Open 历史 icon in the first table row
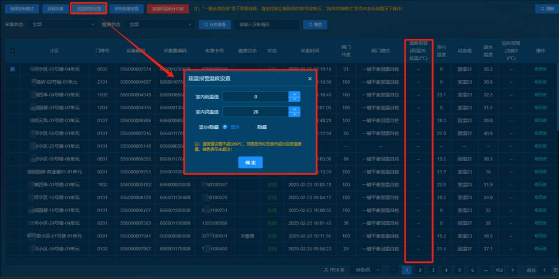This screenshot has width=559, height=279. (540, 69)
